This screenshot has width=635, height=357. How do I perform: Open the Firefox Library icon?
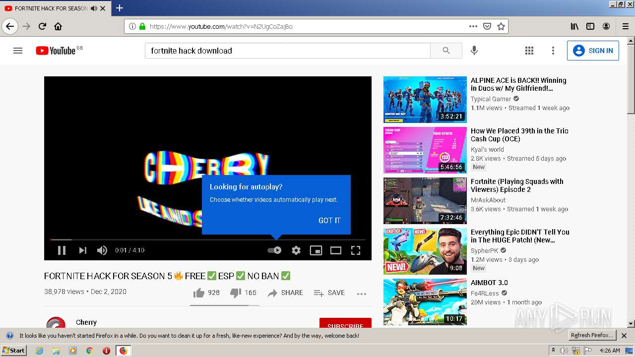(x=574, y=26)
